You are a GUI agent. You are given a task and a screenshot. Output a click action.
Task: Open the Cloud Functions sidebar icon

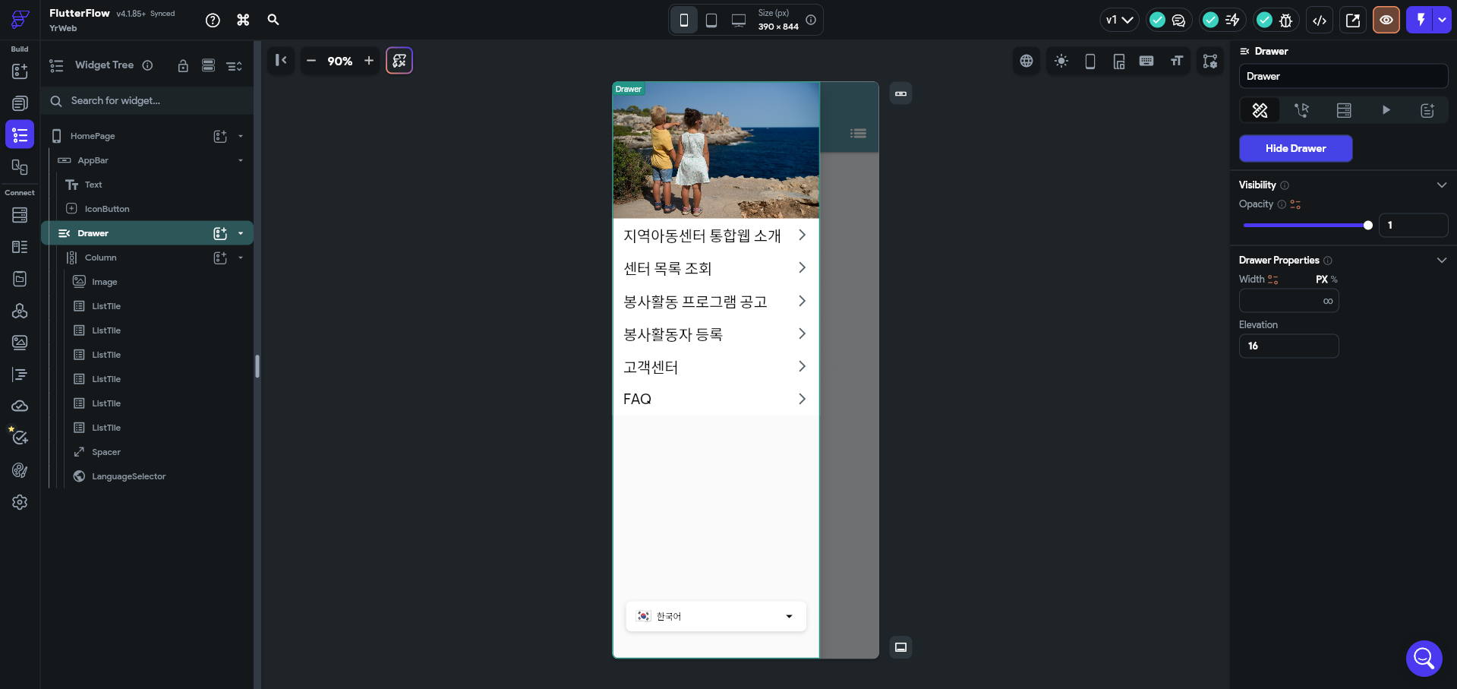[x=20, y=406]
